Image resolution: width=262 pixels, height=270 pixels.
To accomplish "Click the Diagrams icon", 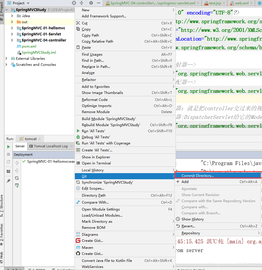I will (x=78, y=234).
